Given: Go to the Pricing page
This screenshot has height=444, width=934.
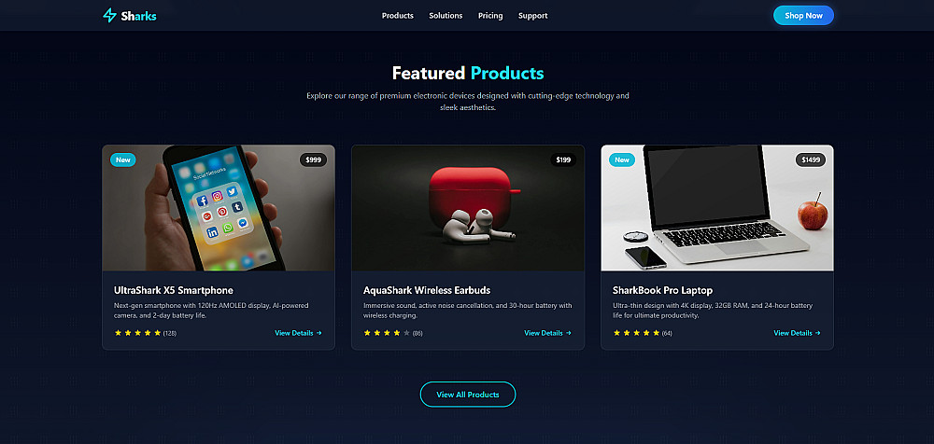Looking at the screenshot, I should 490,16.
